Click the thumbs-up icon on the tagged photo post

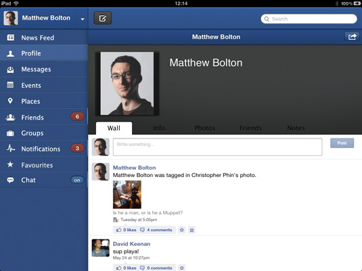(x=119, y=230)
